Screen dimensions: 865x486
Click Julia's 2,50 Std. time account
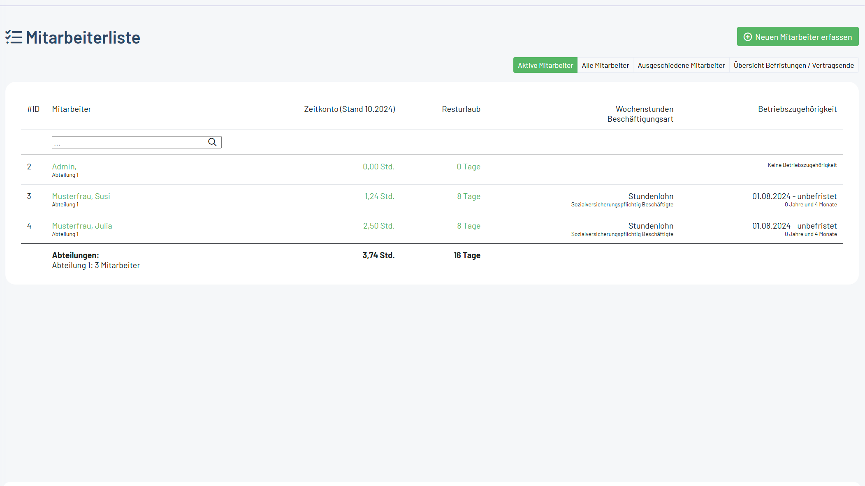click(x=378, y=226)
